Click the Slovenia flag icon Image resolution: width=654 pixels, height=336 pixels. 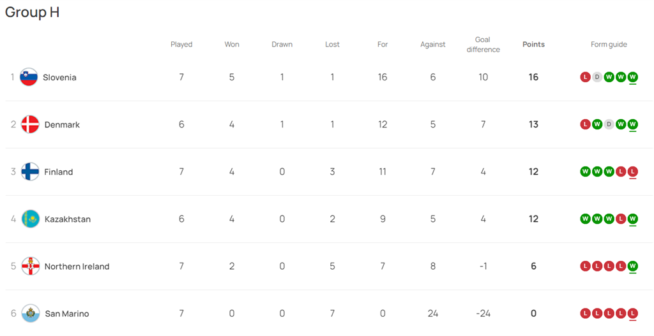coord(29,77)
